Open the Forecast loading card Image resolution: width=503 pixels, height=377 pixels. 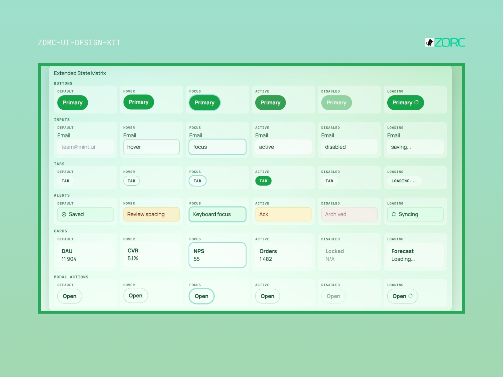click(x=415, y=255)
